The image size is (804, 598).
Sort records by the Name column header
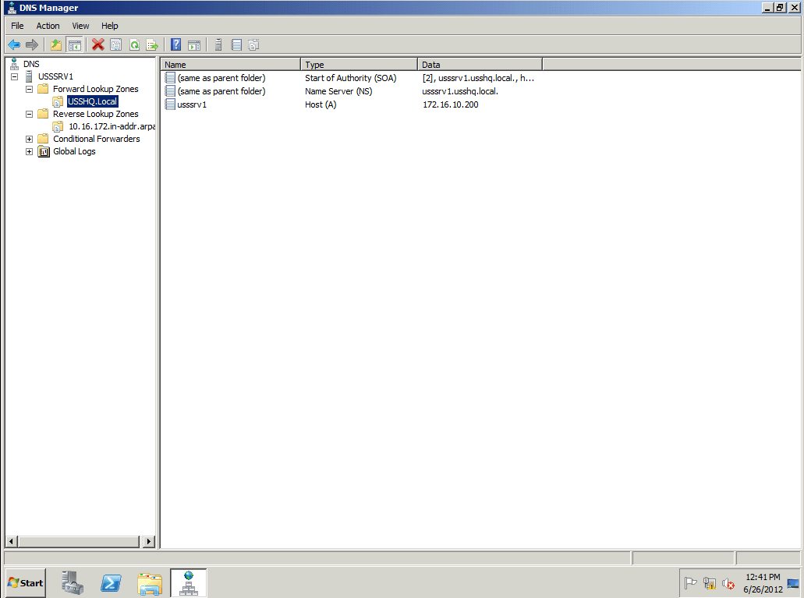231,65
